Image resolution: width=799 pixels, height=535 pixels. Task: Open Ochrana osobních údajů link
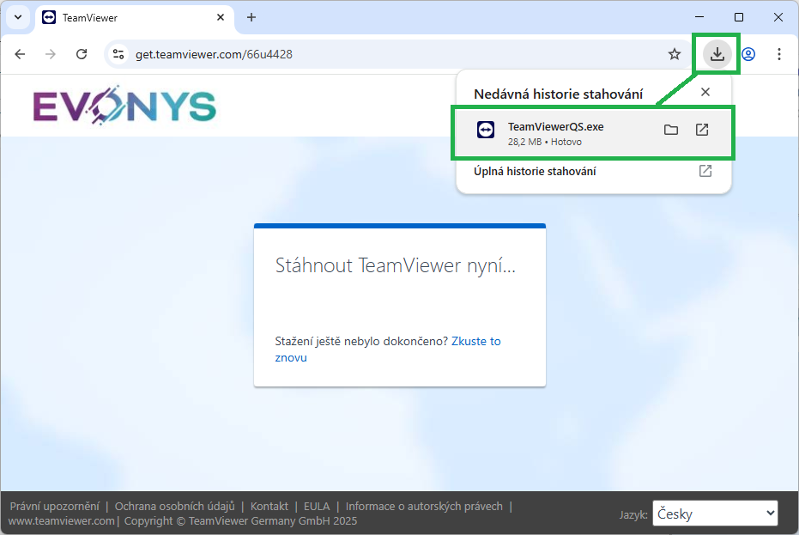pyautogui.click(x=175, y=506)
